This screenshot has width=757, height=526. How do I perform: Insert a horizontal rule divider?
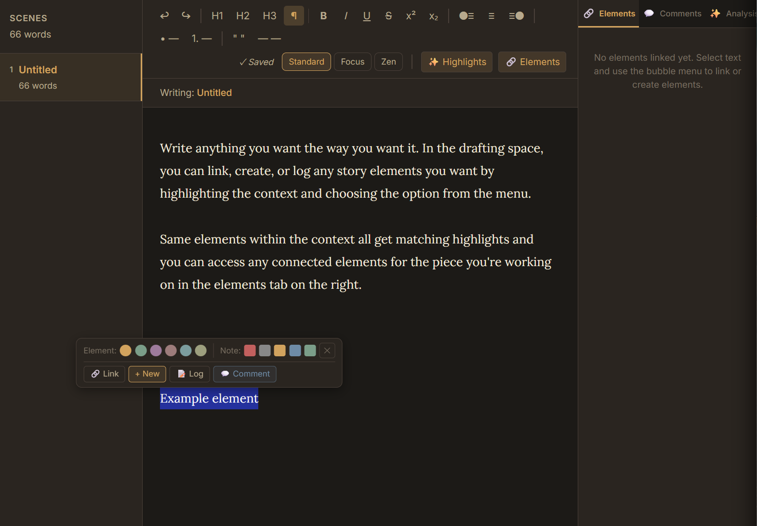[269, 39]
